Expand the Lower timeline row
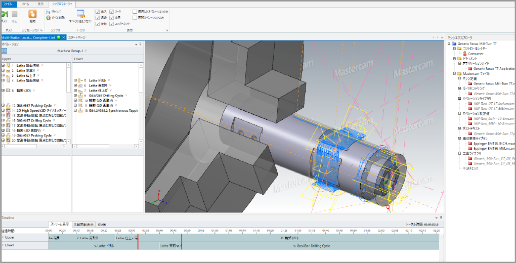 coord(4,245)
